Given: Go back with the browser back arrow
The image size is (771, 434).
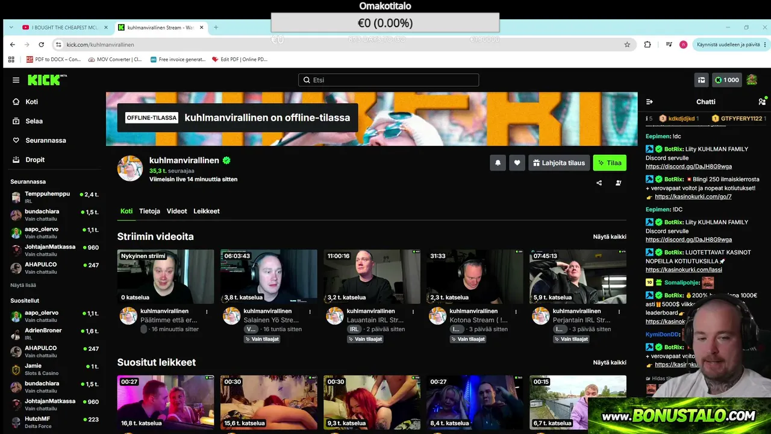Looking at the screenshot, I should coord(12,45).
